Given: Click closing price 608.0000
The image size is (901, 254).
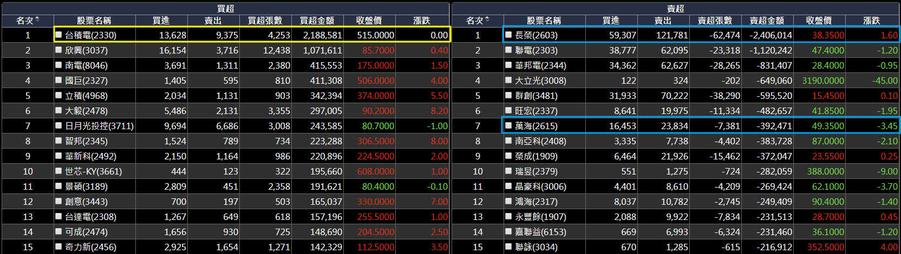Looking at the screenshot, I should click(375, 171).
